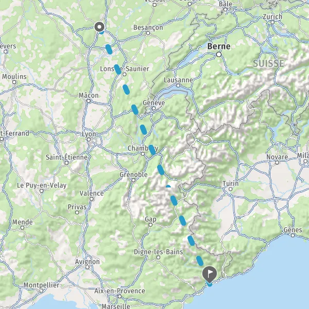This screenshot has width=309, height=309.
Task: Click the Montpellier city label
Action: [x=41, y=285]
